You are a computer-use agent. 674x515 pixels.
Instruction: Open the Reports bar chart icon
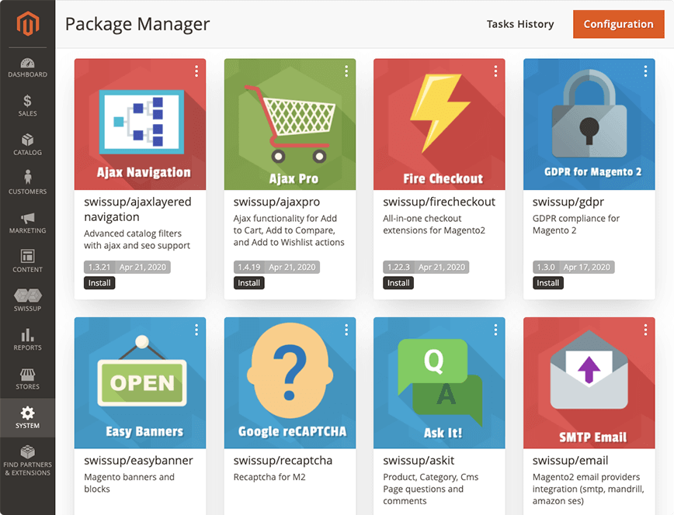[28, 335]
